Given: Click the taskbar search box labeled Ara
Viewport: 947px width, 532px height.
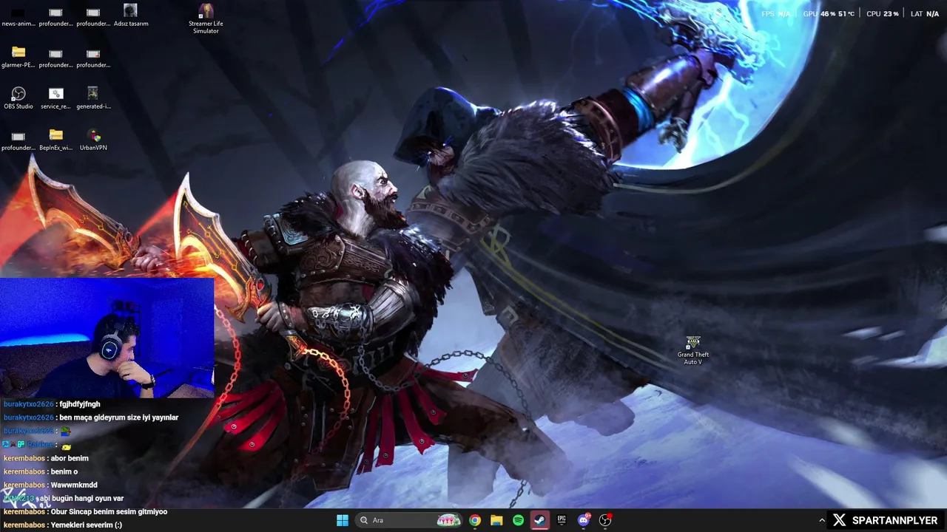Looking at the screenshot, I should tap(409, 520).
